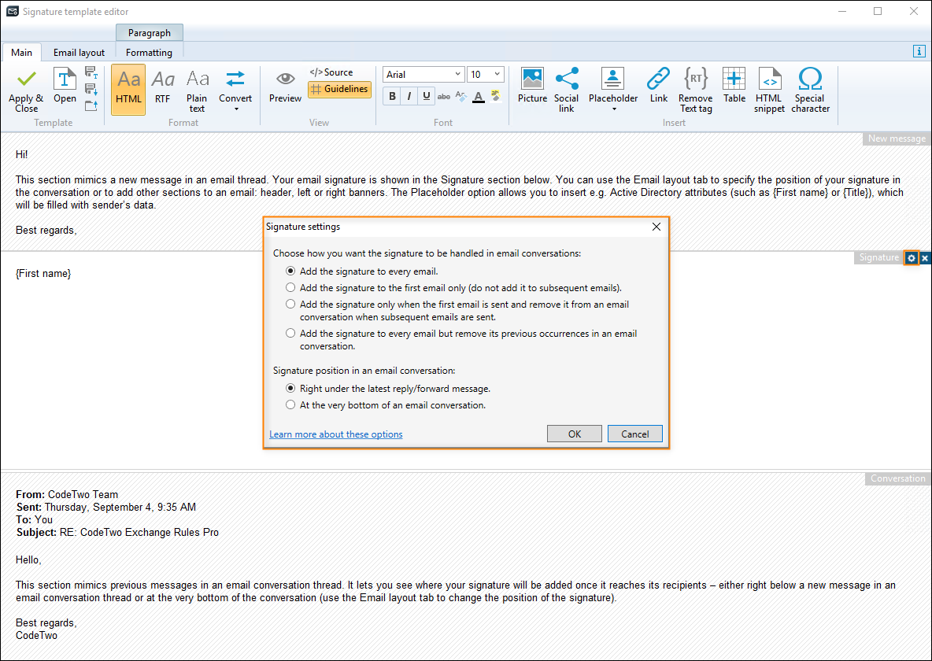Insert a Picture into the signature

coord(532,88)
